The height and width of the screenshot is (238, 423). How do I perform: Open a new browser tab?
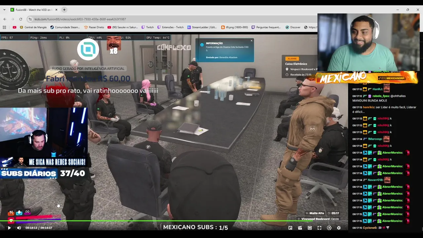[64, 10]
